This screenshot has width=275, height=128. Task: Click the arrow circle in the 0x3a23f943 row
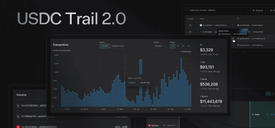[x=233, y=25]
